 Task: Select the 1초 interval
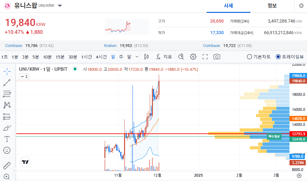point(4,57)
